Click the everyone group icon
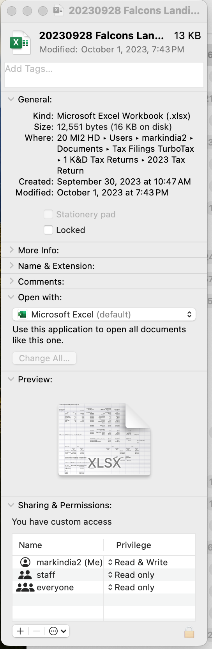Screen dimensions: 212x649 point(25,587)
